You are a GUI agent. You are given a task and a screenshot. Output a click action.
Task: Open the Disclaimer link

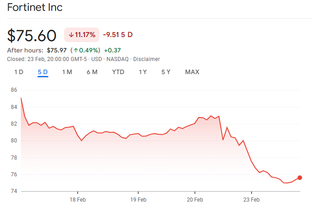(x=147, y=59)
